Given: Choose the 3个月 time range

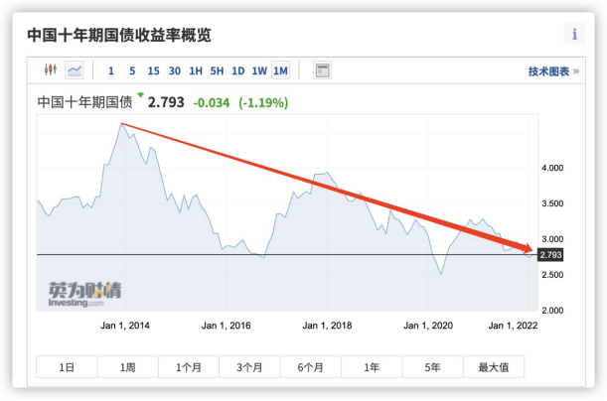Looking at the screenshot, I should [249, 367].
